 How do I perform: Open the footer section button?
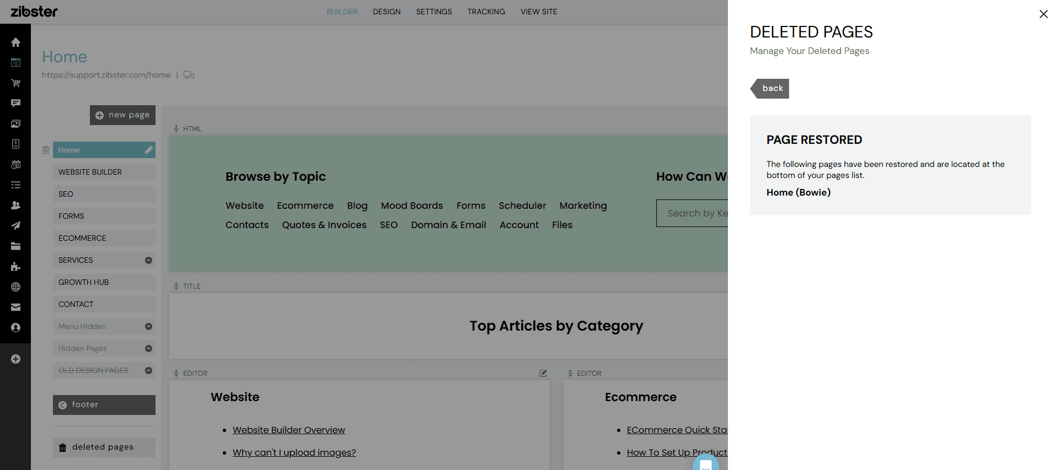pyautogui.click(x=104, y=405)
